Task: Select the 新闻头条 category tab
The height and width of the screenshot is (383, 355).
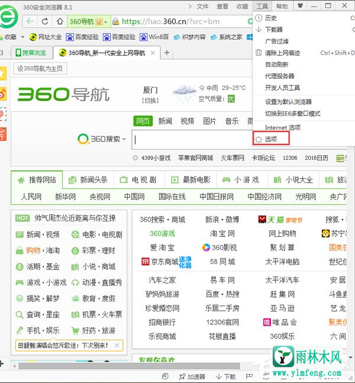Action: tap(88, 180)
